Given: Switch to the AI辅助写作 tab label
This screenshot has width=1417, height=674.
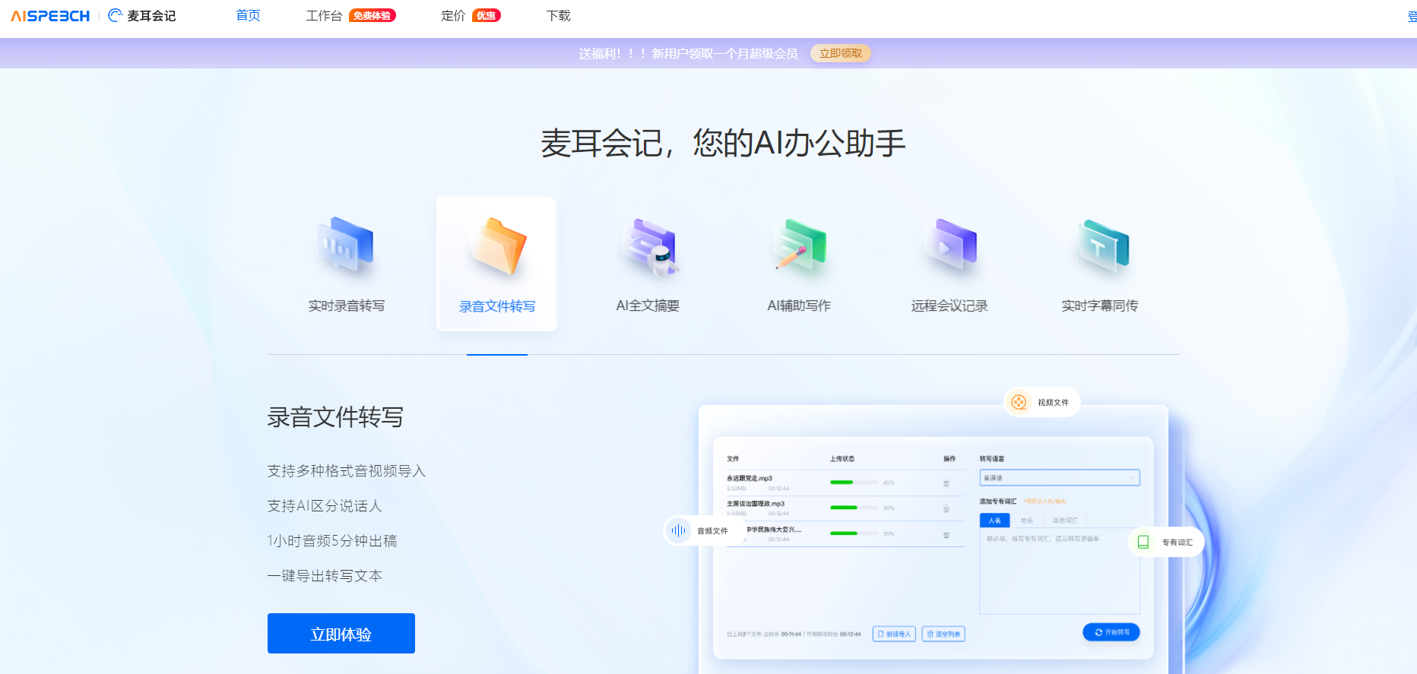Looking at the screenshot, I should 799,305.
